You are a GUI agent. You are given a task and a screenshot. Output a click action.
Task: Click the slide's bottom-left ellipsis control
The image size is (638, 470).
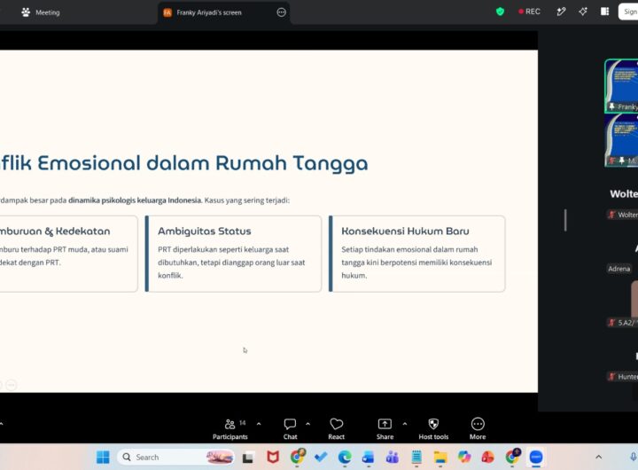tap(12, 385)
